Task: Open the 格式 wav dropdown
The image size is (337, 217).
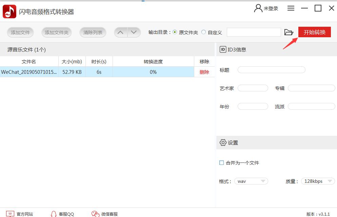Action: [251, 181]
